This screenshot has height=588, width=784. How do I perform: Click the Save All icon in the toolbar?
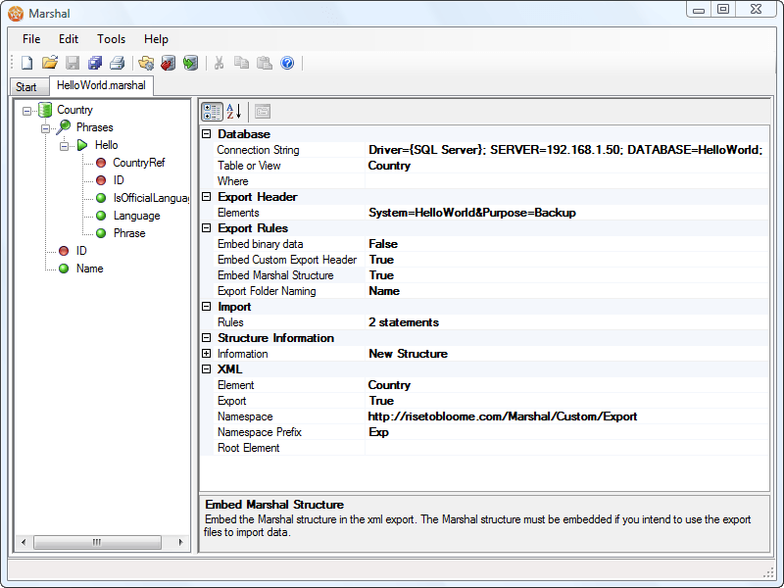(95, 63)
